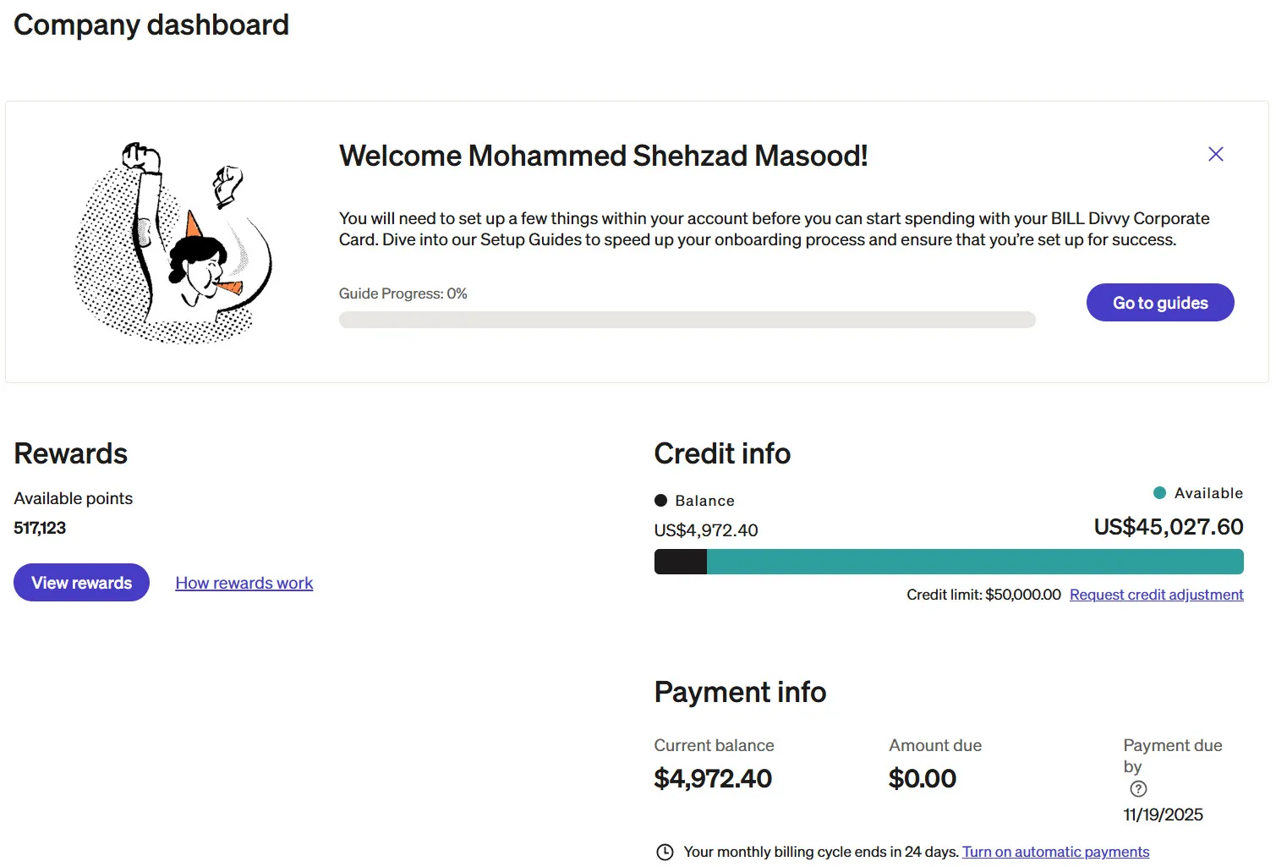Click the clock icon beside billing cycle notice
This screenshot has width=1276, height=867.
665,852
